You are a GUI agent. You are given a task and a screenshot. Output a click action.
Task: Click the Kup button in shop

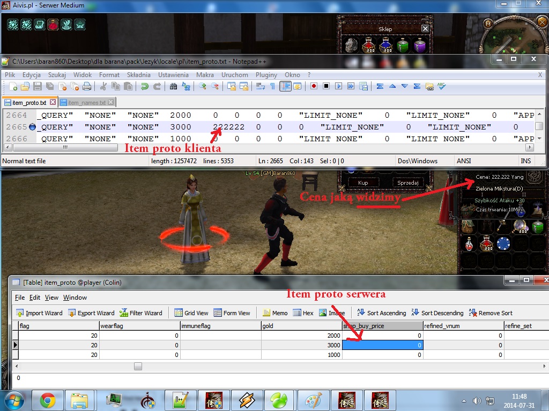363,183
